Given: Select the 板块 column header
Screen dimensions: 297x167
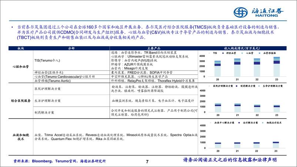Looking at the screenshot, I should tap(21, 48).
